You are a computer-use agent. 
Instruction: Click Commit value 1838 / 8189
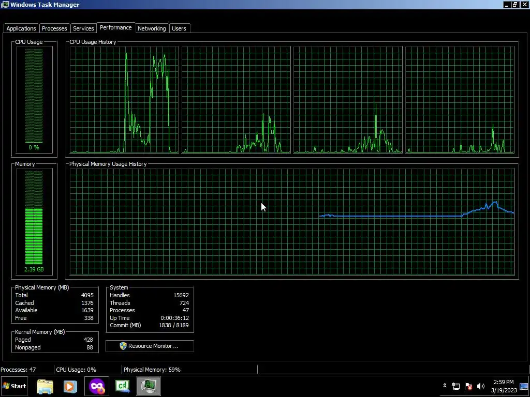tap(174, 326)
